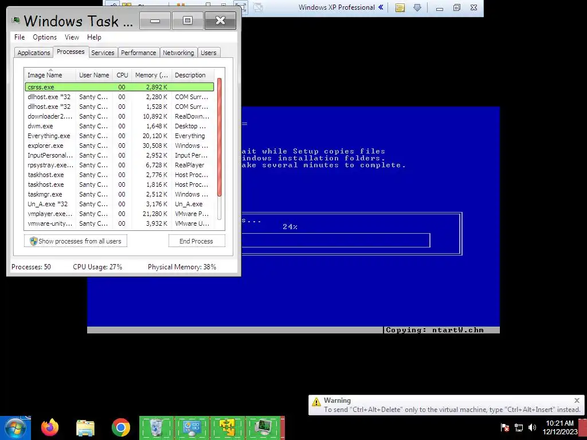Click the Show desktop strip beside clock
587x440 pixels.
click(583, 429)
